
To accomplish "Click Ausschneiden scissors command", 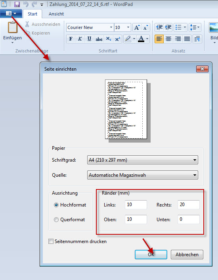I will [42, 24].
